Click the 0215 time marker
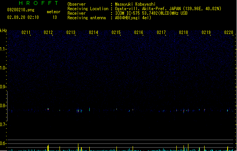The image size is (237, 151). pyautogui.click(x=116, y=32)
